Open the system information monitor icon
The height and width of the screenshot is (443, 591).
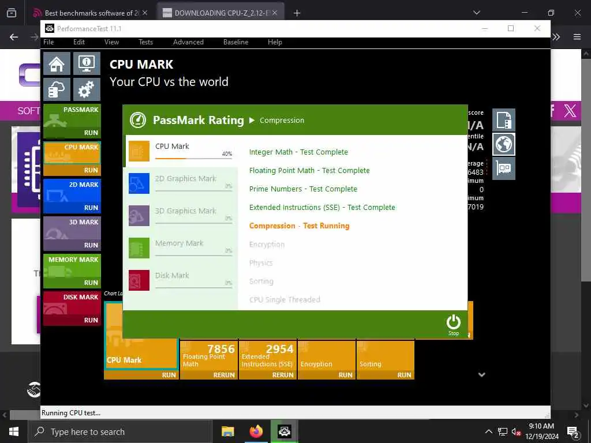[87, 63]
